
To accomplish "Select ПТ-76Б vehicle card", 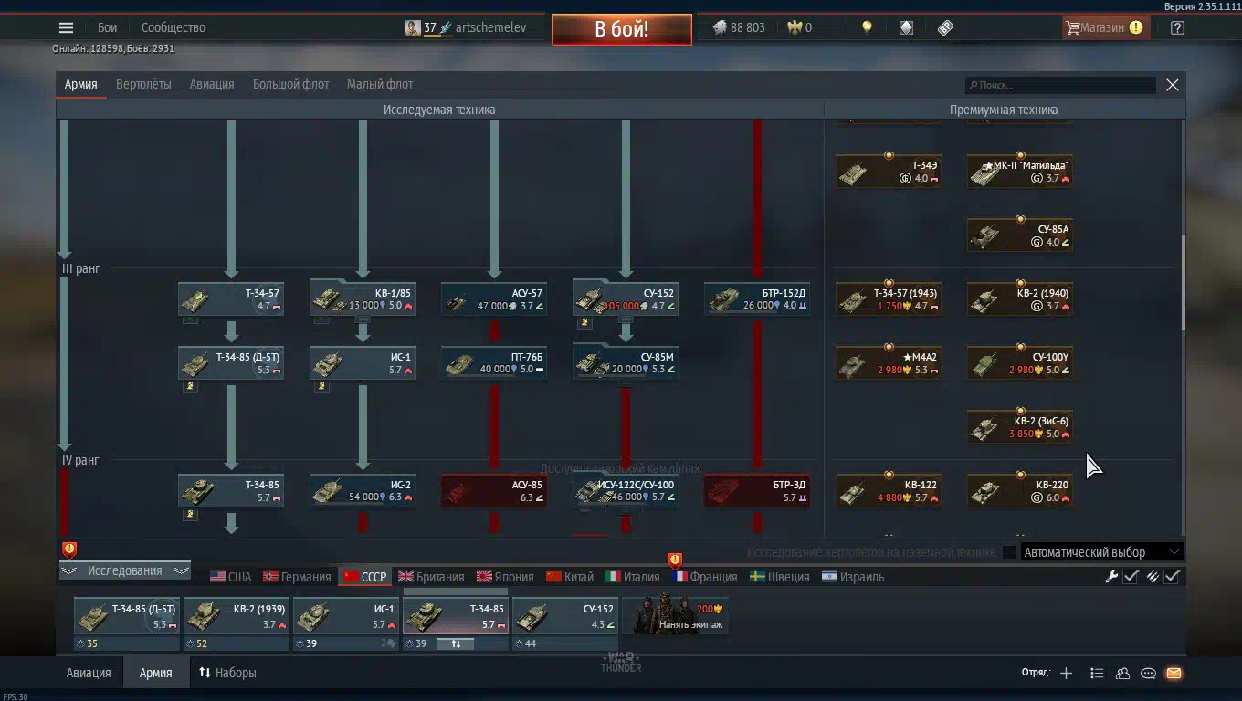I will pos(494,363).
